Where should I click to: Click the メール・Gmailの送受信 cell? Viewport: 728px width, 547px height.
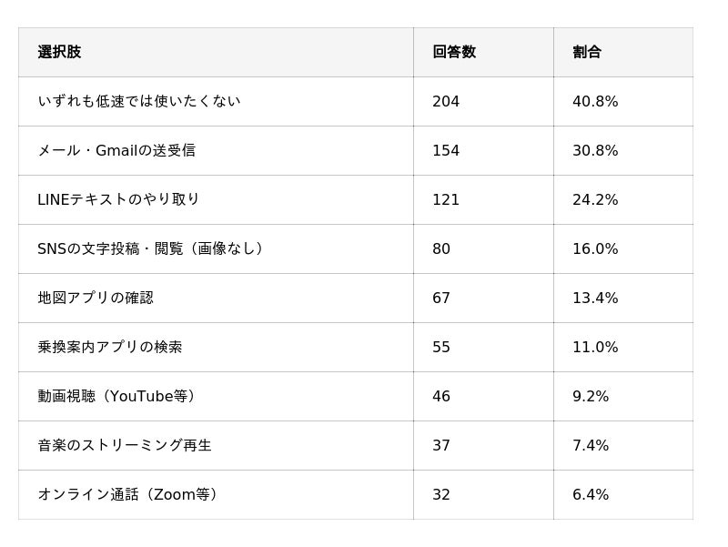116,150
